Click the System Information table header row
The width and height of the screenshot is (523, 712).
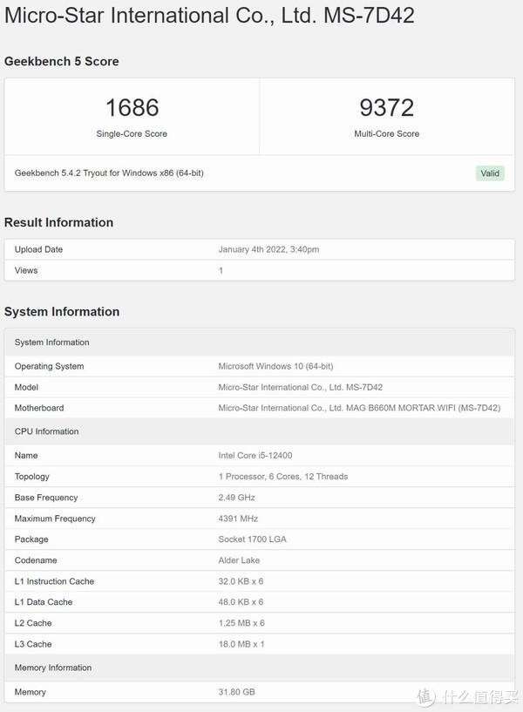[x=260, y=342]
